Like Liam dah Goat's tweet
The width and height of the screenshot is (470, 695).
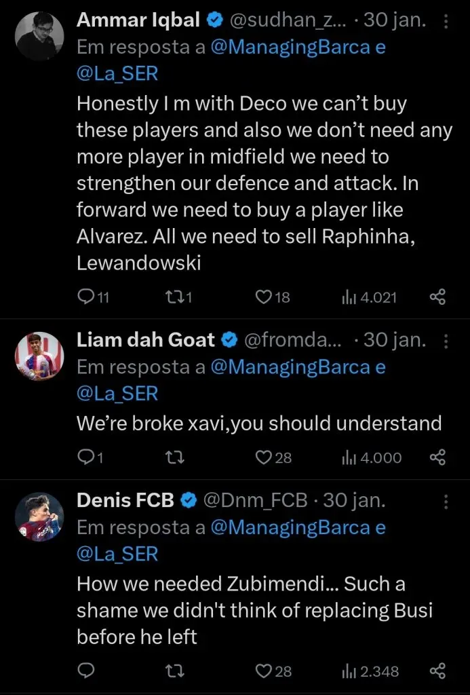pyautogui.click(x=264, y=458)
